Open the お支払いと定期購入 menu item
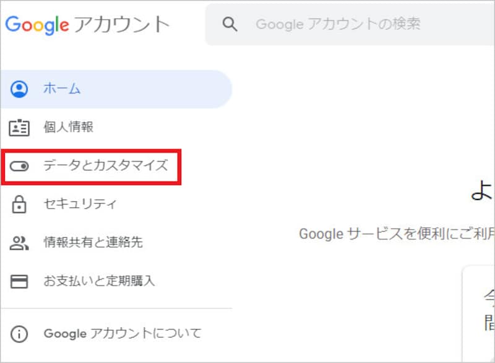This screenshot has width=495, height=363. tap(99, 281)
